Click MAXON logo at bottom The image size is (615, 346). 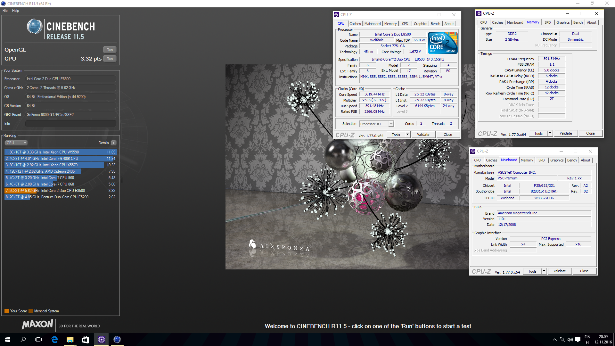pos(37,325)
